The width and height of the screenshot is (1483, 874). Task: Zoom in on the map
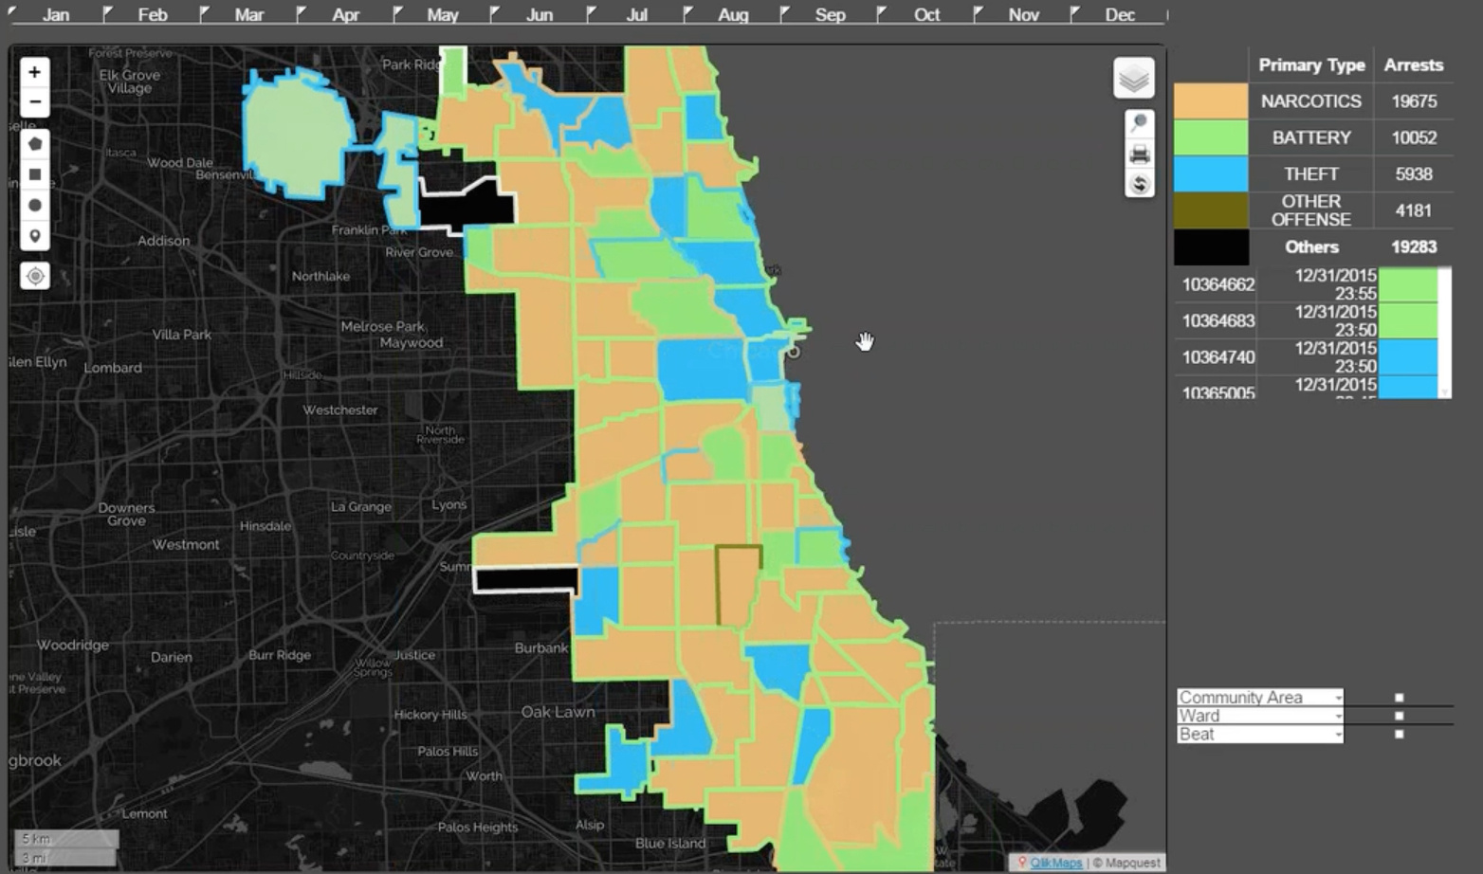(x=34, y=72)
